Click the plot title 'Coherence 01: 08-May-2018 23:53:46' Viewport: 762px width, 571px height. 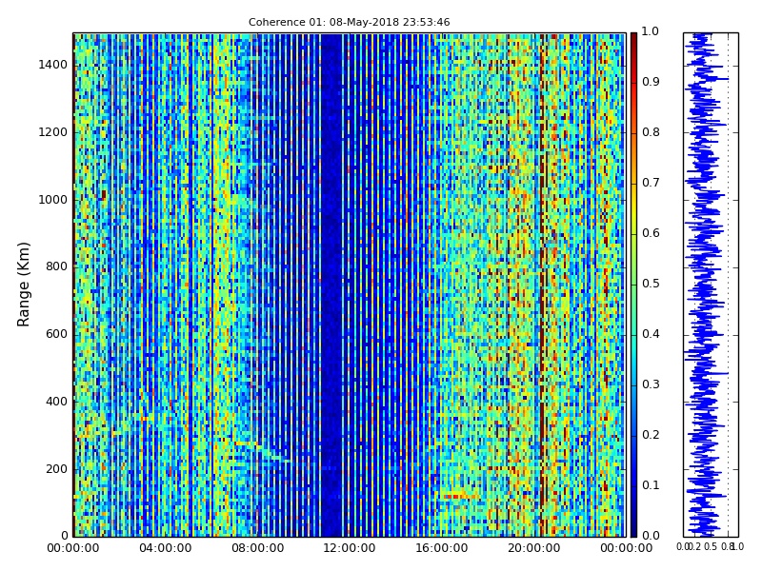tap(349, 22)
